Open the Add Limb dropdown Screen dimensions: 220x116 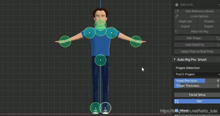pyautogui.click(x=197, y=5)
